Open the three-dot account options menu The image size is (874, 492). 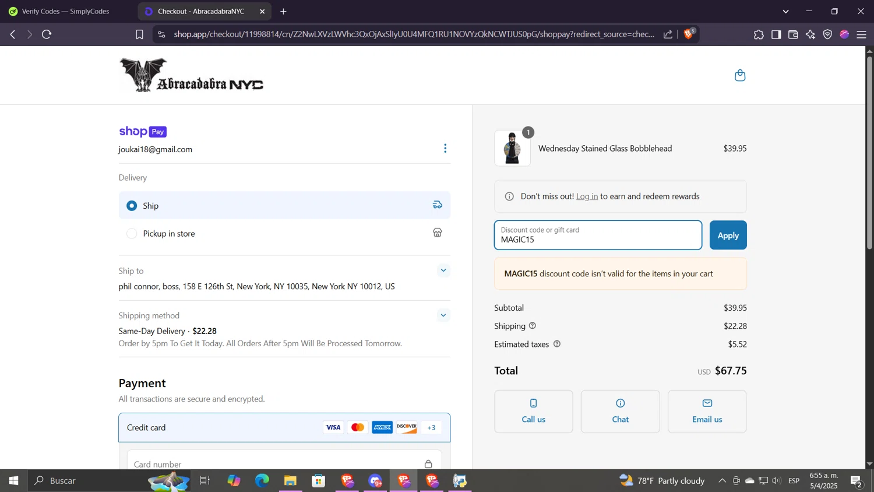[x=445, y=148]
